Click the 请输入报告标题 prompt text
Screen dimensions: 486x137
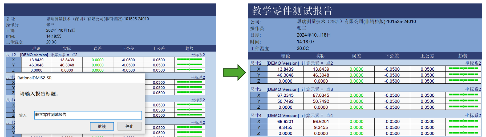[39, 94]
